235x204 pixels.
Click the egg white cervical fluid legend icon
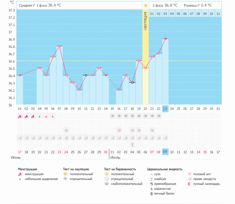point(151,193)
